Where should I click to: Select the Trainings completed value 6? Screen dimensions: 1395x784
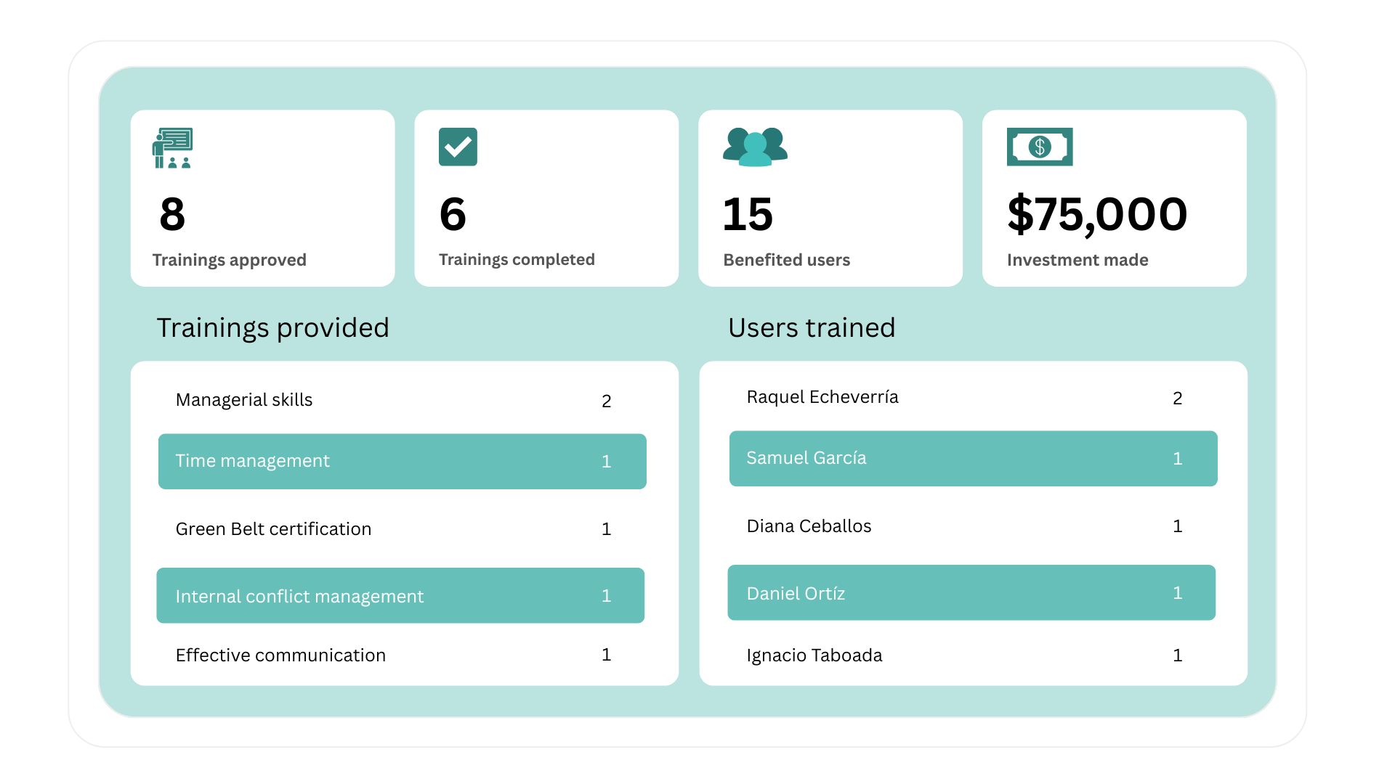453,215
